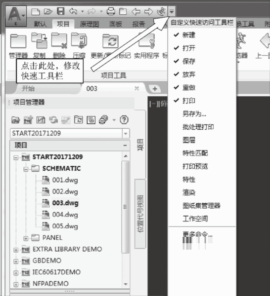This screenshot has height=296, width=270.
Task: Click the Next drawing right arrow icon
Action: (148, 12)
